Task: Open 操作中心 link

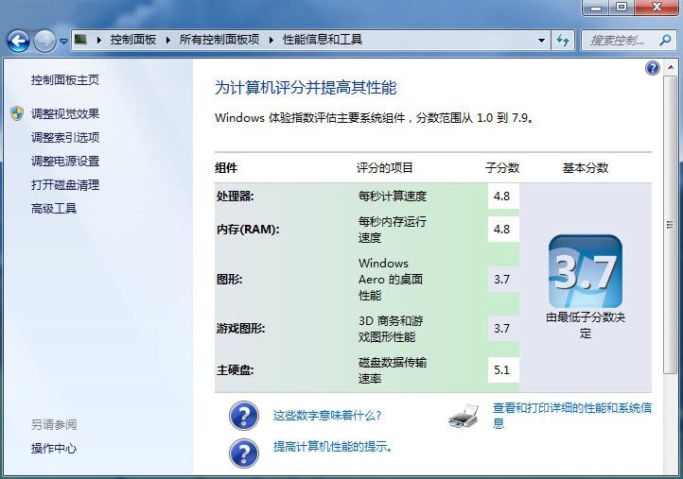Action: point(54,448)
